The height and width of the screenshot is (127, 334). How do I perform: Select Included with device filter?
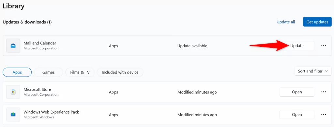coord(120,72)
